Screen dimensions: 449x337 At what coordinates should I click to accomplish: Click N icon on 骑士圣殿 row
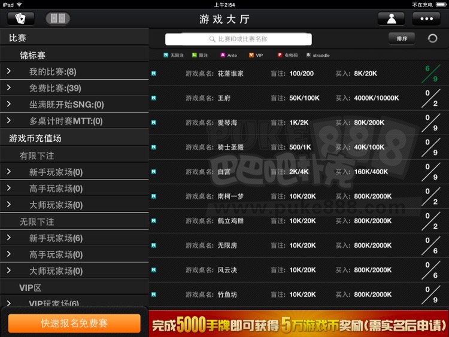click(x=154, y=147)
